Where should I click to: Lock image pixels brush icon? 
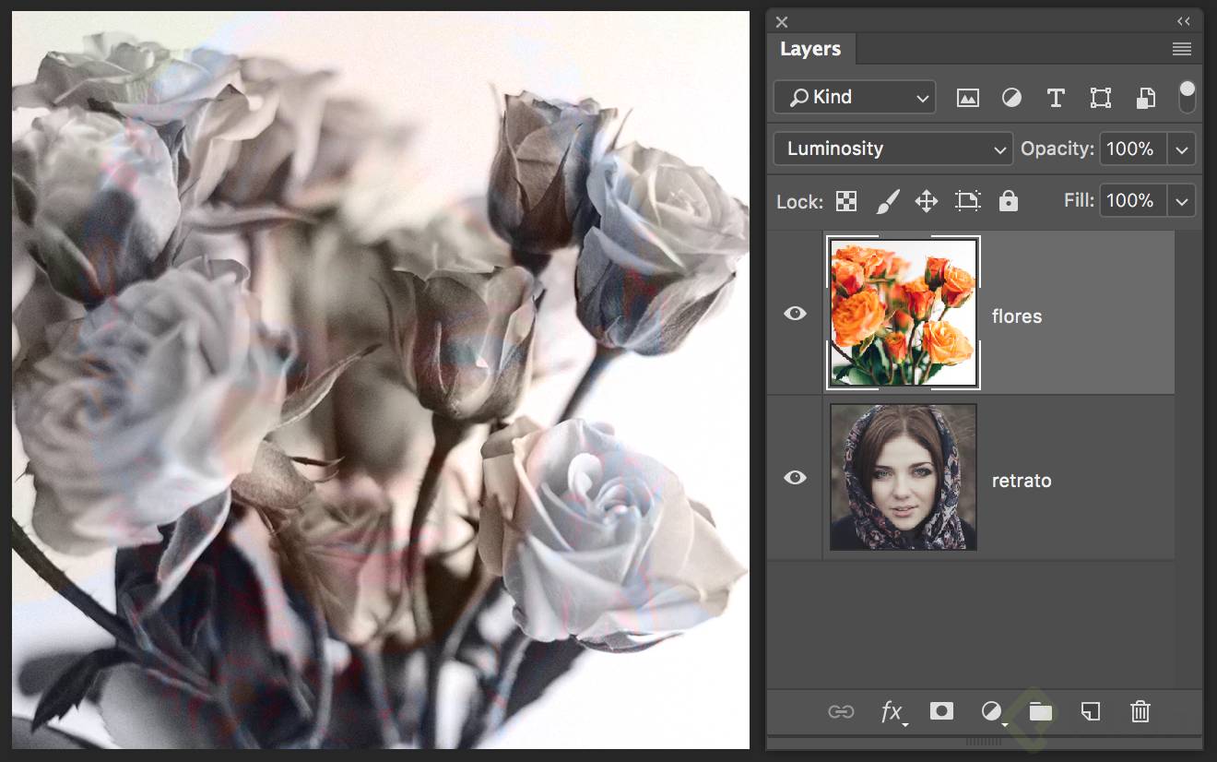(x=887, y=201)
